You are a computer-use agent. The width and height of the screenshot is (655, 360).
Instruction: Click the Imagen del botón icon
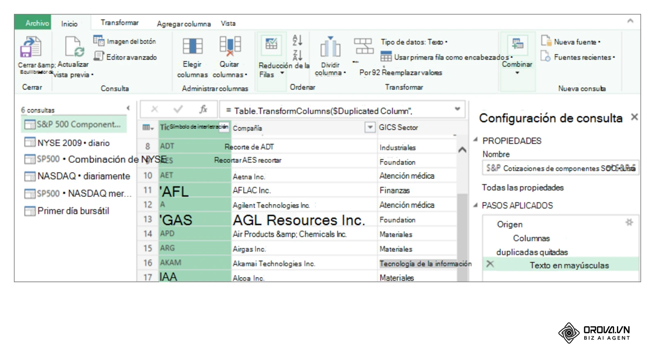pyautogui.click(x=99, y=40)
